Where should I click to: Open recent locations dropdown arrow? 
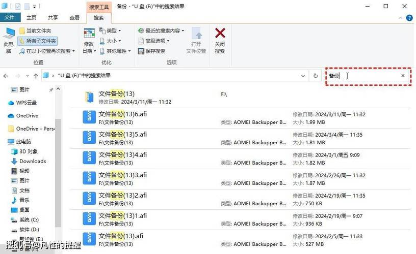click(x=28, y=76)
